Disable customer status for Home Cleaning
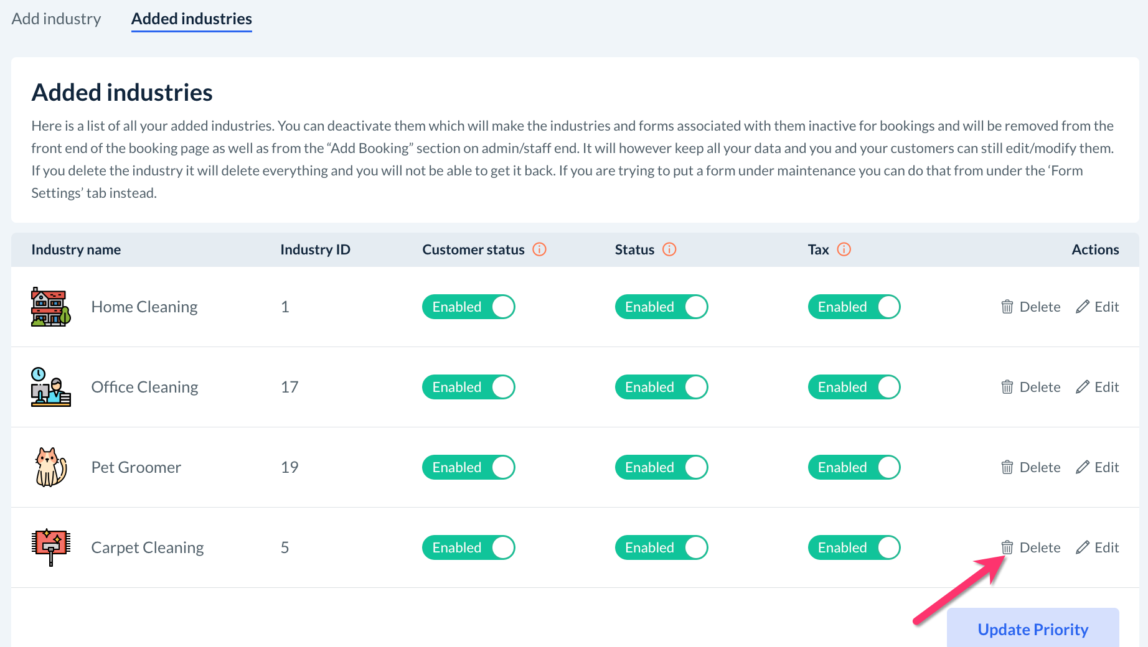The image size is (1148, 647). tap(469, 307)
